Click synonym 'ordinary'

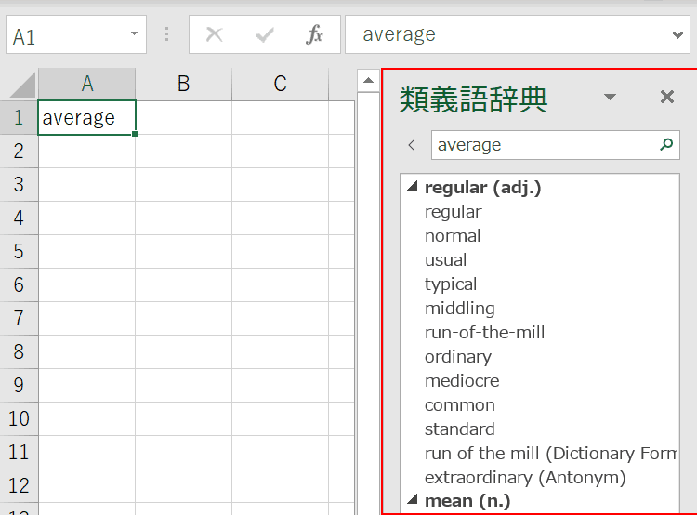click(x=458, y=357)
